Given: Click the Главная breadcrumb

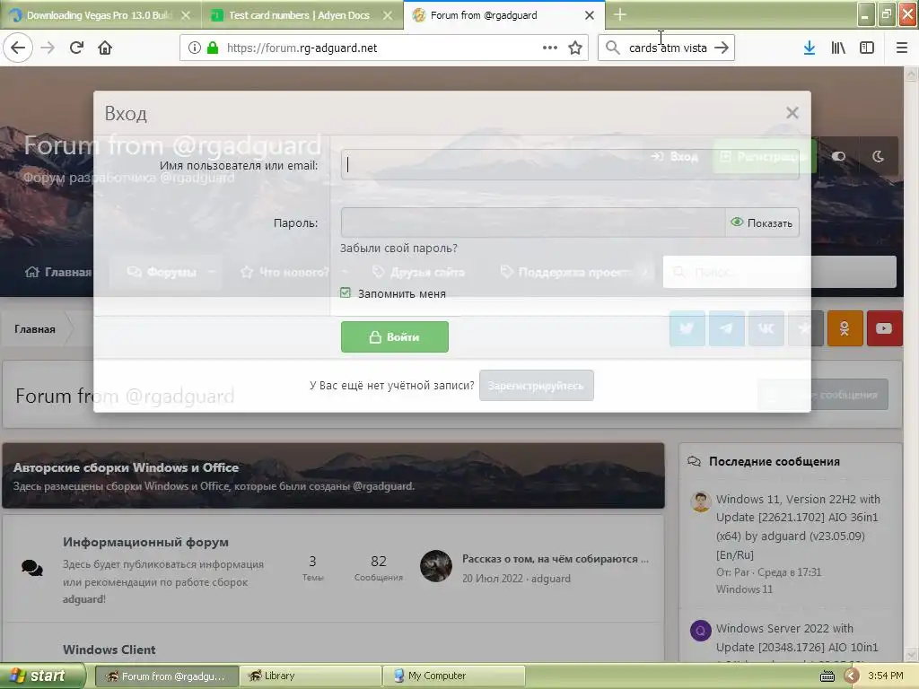Looking at the screenshot, I should [35, 329].
